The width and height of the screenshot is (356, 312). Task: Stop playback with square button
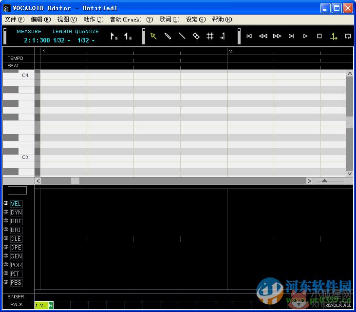[319, 36]
